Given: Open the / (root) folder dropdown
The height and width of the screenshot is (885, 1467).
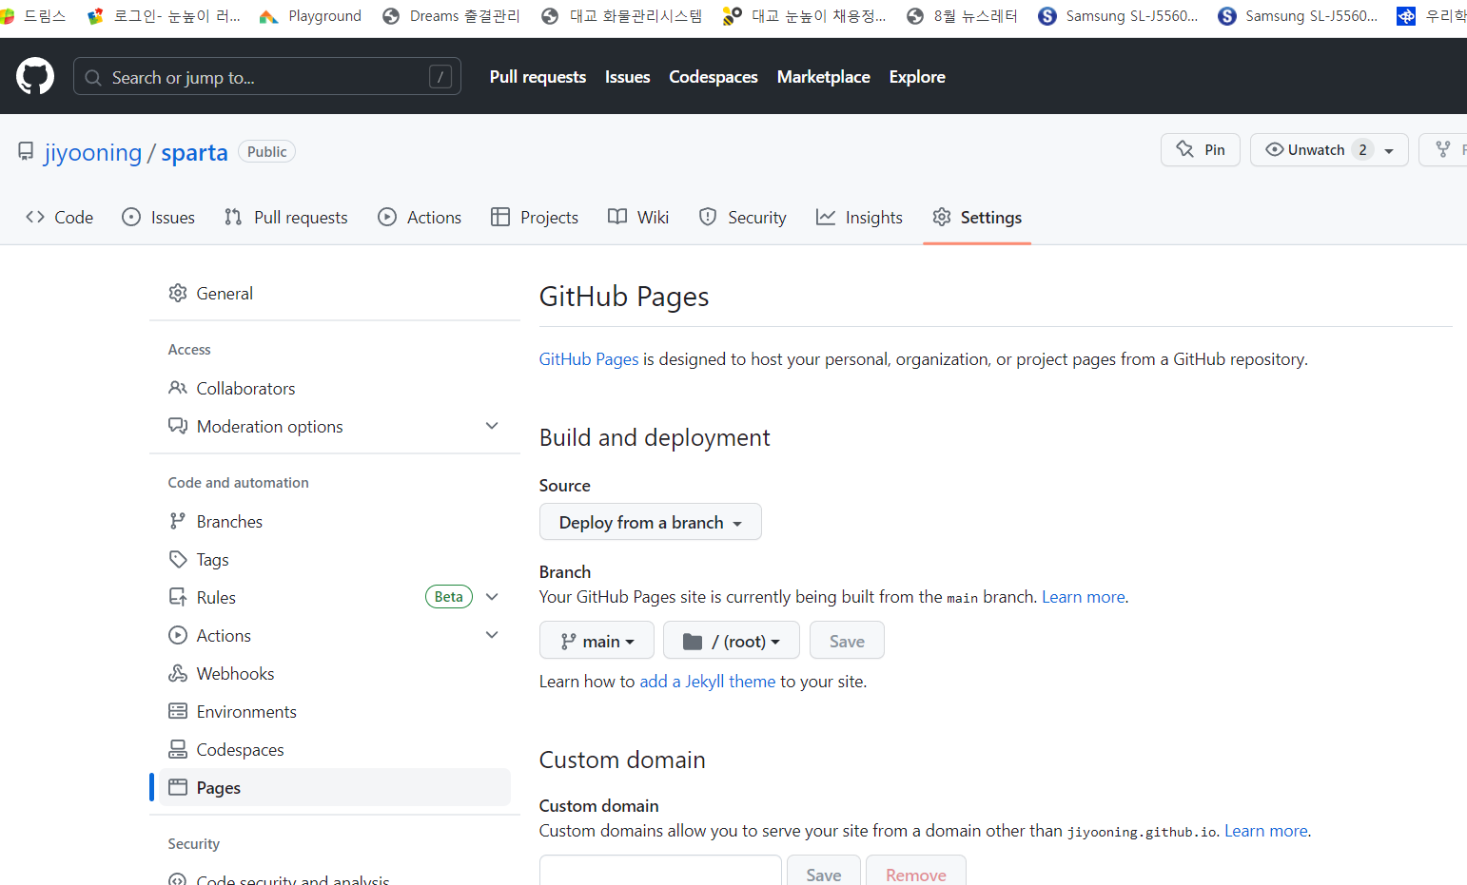Looking at the screenshot, I should (732, 641).
